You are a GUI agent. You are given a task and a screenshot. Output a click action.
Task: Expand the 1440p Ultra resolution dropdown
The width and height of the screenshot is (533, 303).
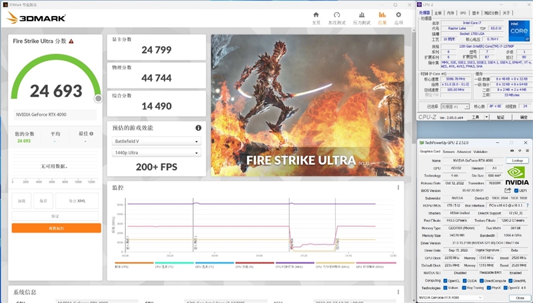pyautogui.click(x=155, y=153)
